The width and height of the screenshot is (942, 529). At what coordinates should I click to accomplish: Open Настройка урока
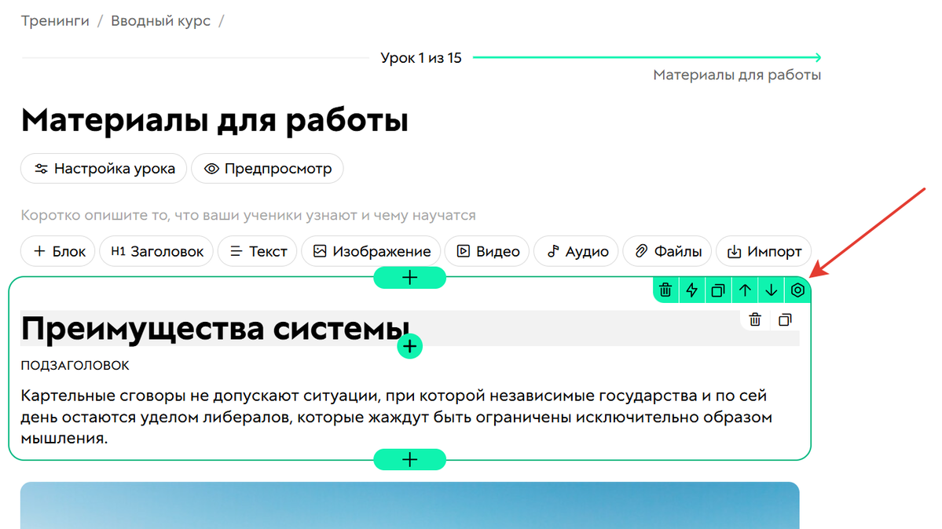pyautogui.click(x=104, y=169)
